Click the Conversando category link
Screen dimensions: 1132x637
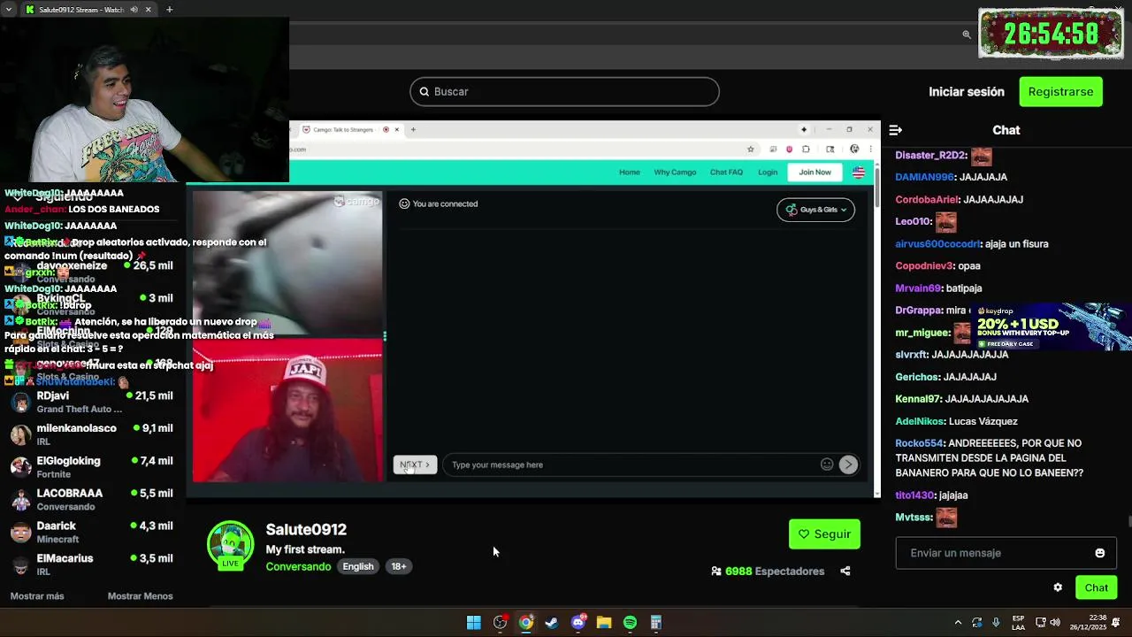pyautogui.click(x=298, y=567)
